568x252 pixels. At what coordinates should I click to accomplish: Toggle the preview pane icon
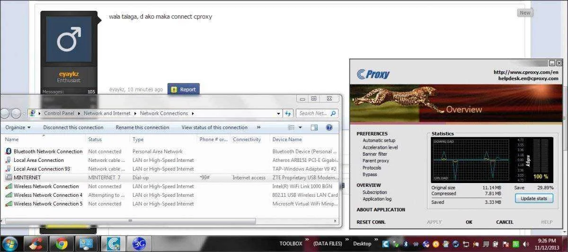point(314,127)
